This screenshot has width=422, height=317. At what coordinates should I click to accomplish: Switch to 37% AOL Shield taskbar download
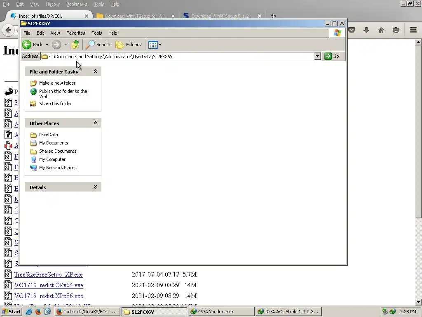click(x=288, y=312)
